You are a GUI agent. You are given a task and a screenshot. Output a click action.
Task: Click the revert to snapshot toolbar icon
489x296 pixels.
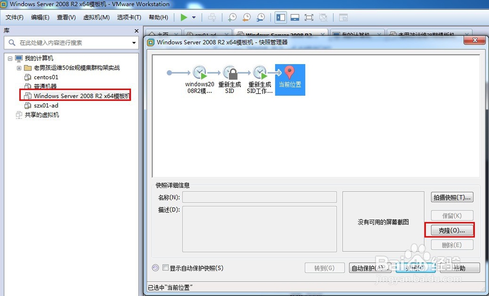coord(246,18)
